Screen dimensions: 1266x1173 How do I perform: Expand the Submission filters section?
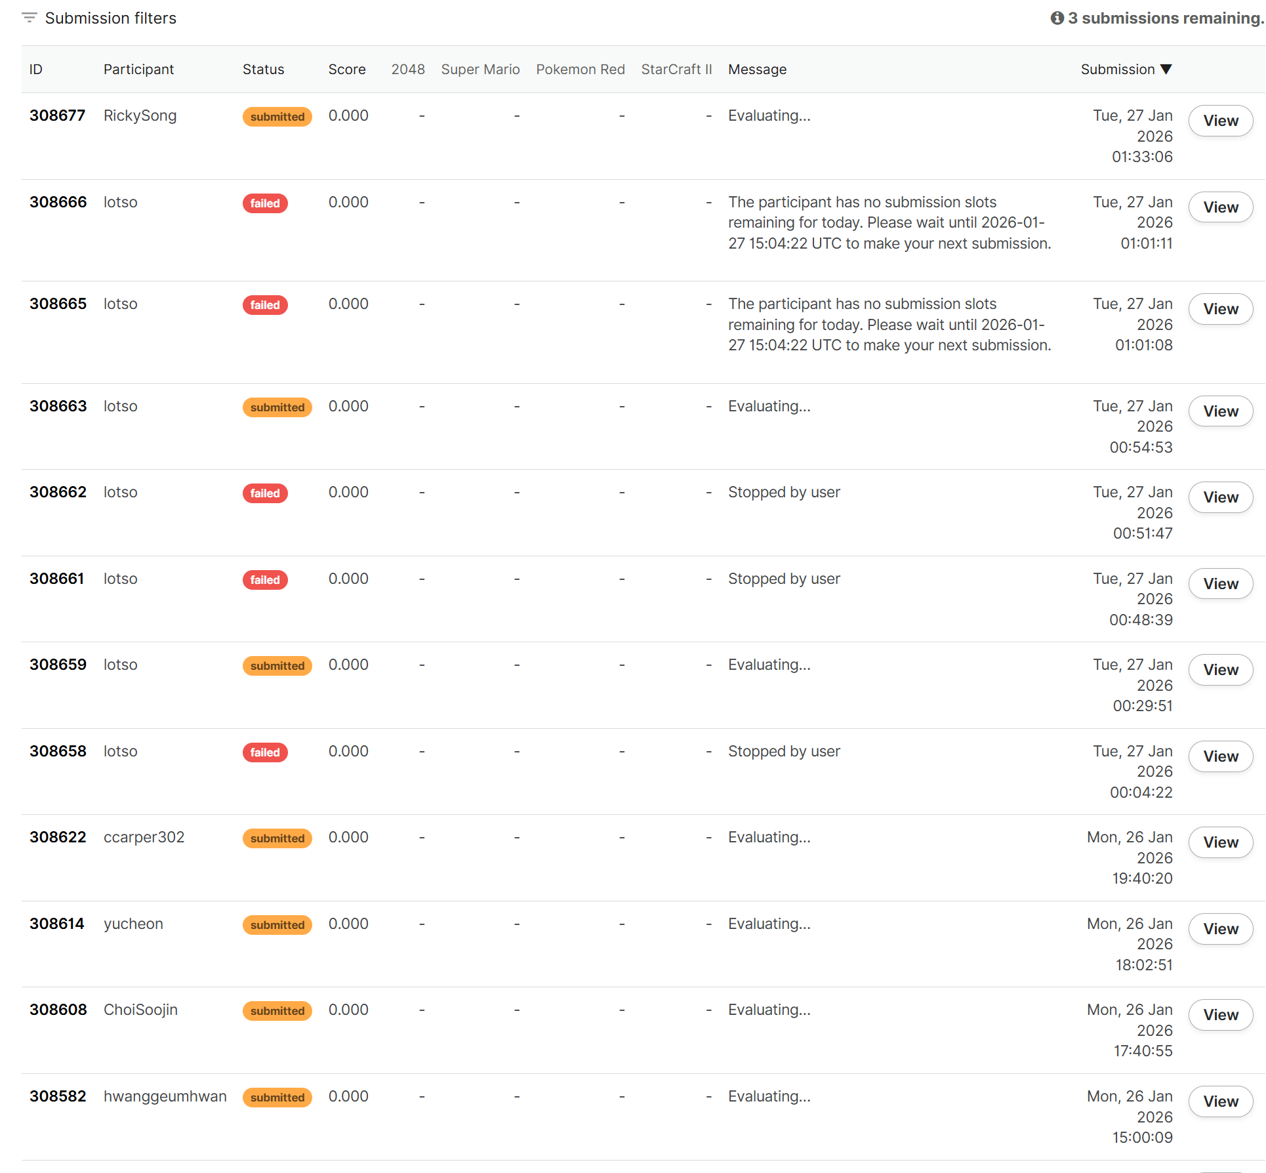pos(110,18)
